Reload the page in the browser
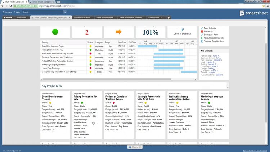The image size is (270, 152). click(11, 6)
